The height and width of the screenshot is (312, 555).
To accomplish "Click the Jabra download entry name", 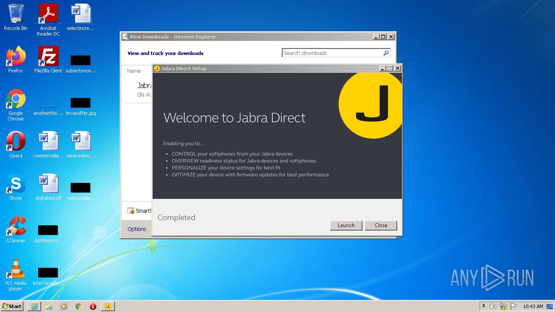I will click(x=144, y=86).
